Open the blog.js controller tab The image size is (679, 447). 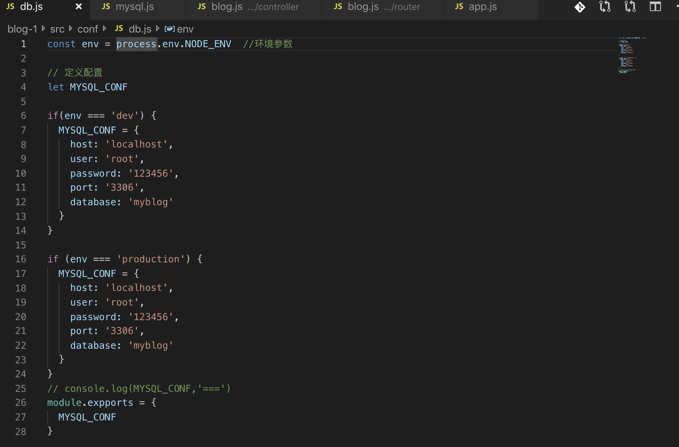pos(254,7)
